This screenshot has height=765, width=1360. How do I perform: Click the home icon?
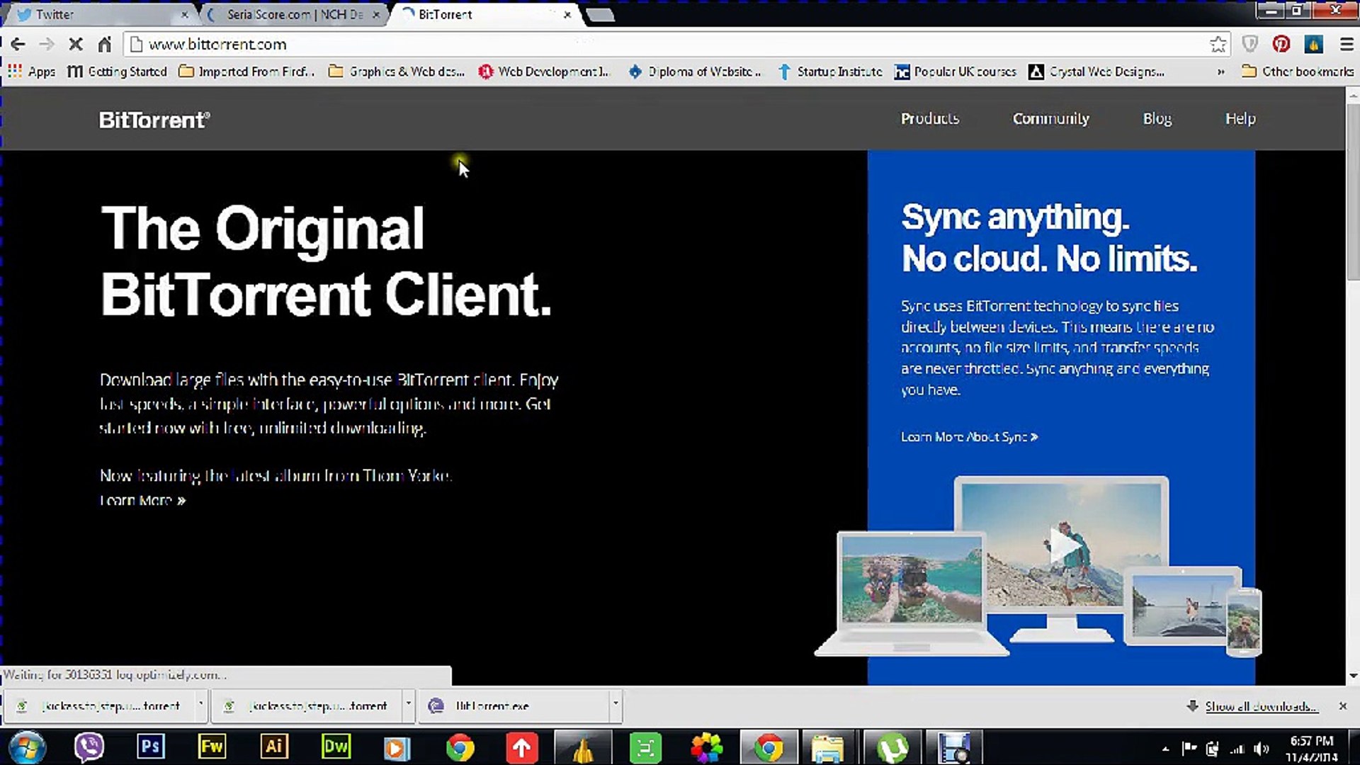tap(104, 45)
